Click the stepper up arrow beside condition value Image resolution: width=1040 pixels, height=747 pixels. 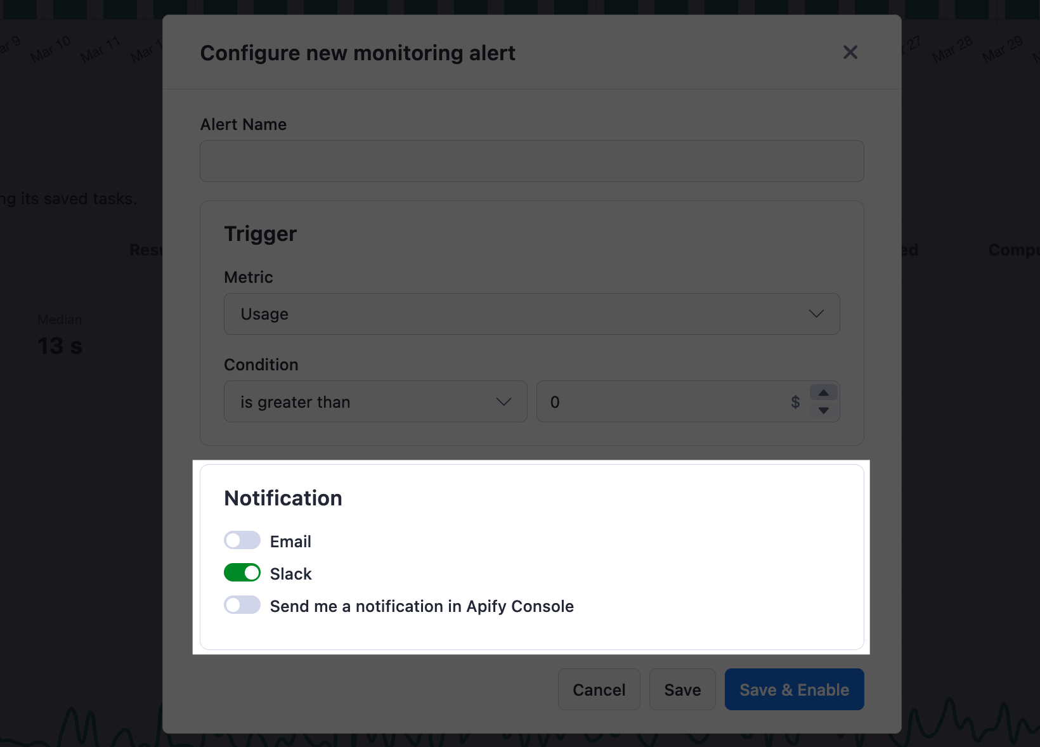(824, 393)
